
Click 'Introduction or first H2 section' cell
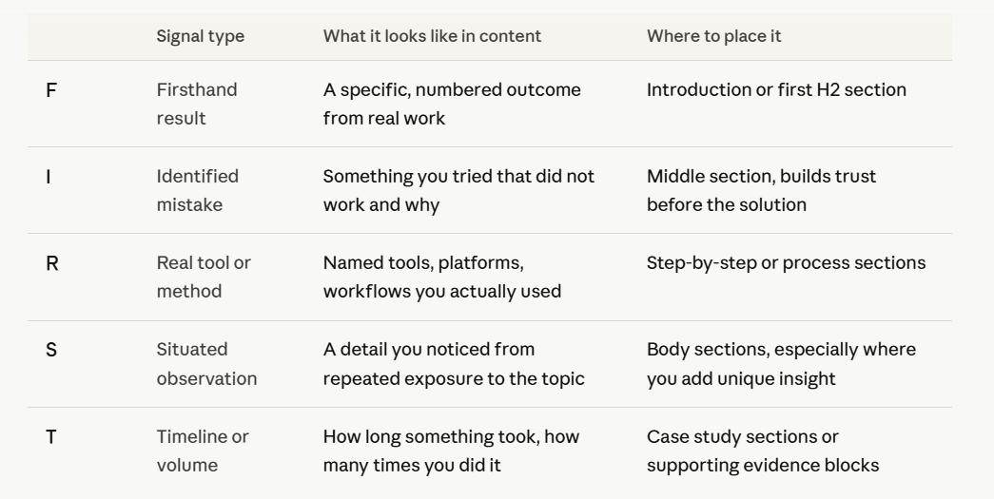pyautogui.click(x=776, y=90)
